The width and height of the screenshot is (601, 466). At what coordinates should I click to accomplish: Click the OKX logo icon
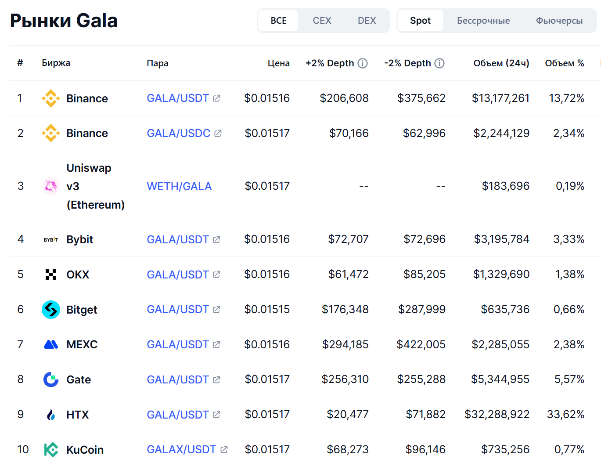51,275
